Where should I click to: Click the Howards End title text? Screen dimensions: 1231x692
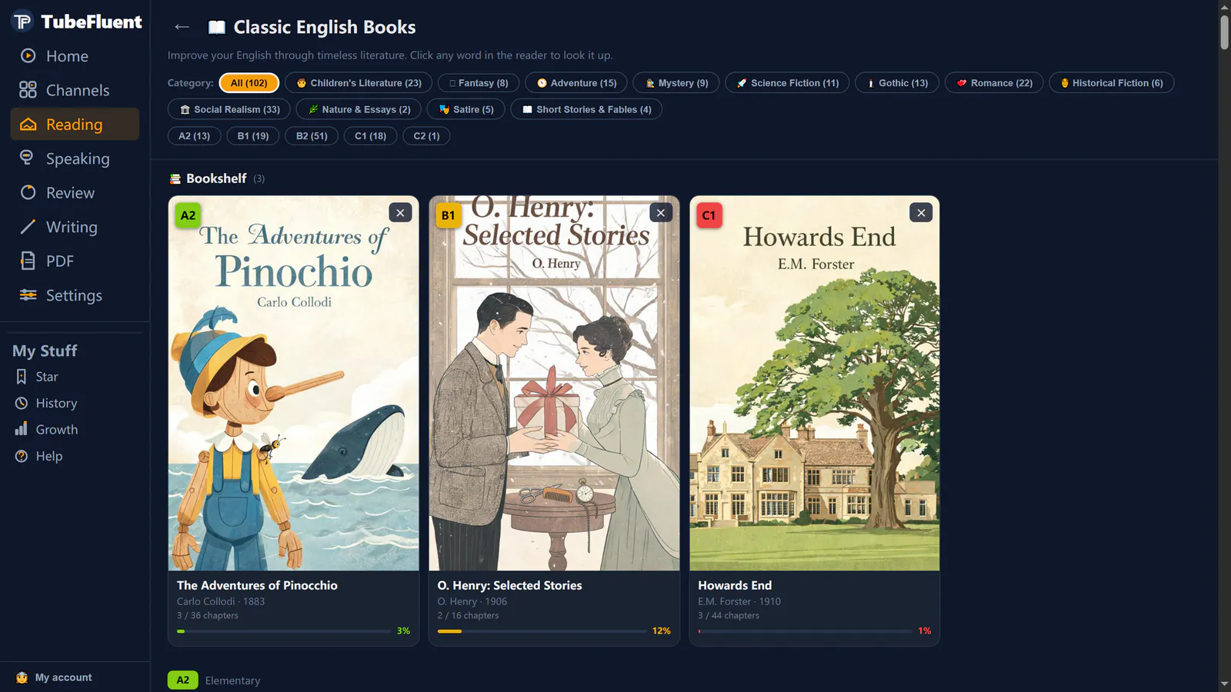coord(735,585)
